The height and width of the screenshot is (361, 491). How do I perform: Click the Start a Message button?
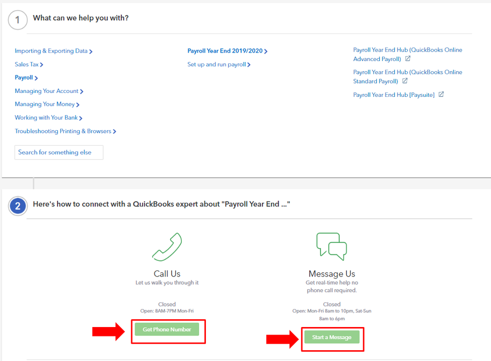tap(332, 337)
